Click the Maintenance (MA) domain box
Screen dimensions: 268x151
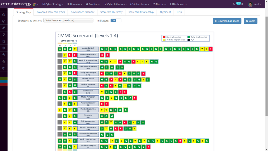click(x=88, y=92)
